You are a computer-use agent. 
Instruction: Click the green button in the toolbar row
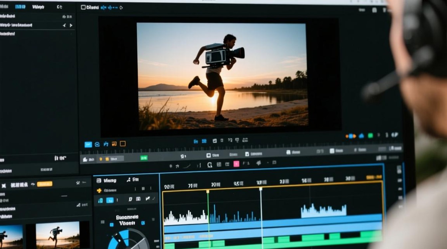point(144,158)
